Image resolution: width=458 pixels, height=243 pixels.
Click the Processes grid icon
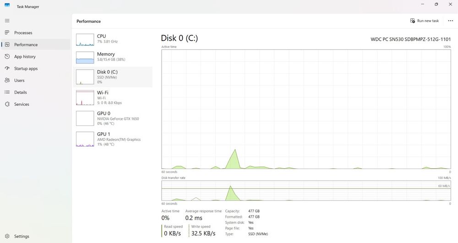7,32
